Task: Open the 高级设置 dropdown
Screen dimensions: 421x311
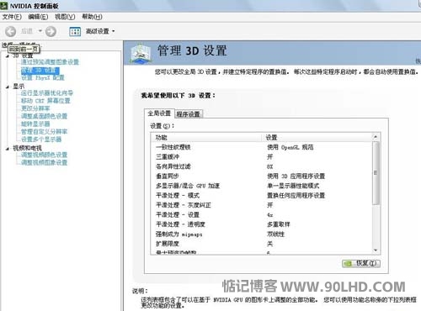Action: point(114,31)
